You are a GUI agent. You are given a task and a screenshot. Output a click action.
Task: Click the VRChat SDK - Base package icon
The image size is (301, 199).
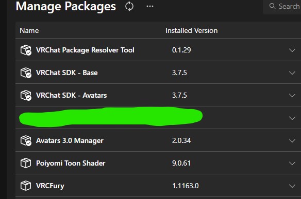tap(26, 73)
